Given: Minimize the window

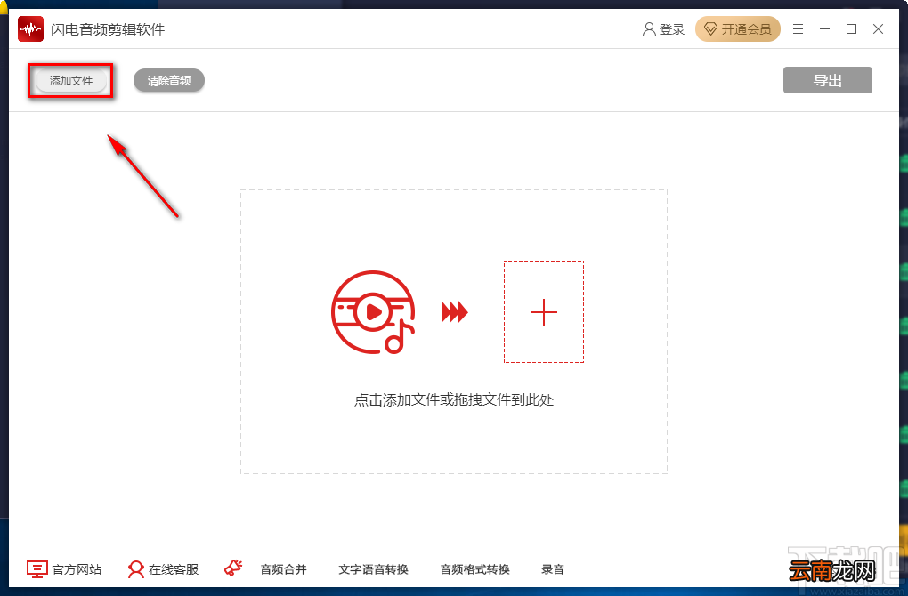Looking at the screenshot, I should coord(824,29).
